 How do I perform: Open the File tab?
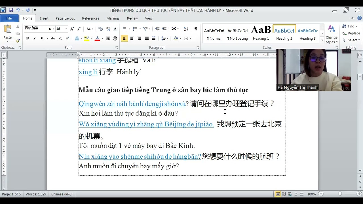click(9, 18)
